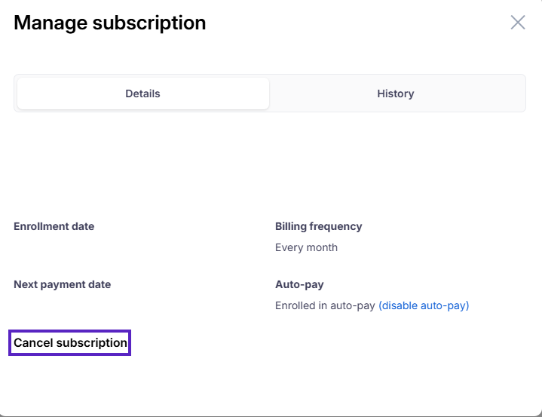Click the disable auto-pay link
This screenshot has width=542, height=417.
coord(424,305)
